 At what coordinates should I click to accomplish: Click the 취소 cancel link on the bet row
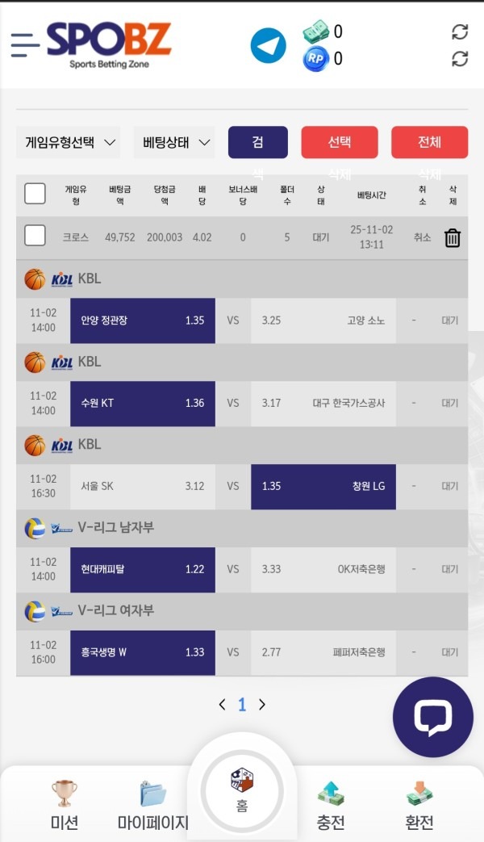click(421, 237)
